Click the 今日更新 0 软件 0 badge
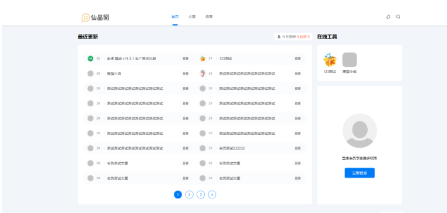 click(x=294, y=37)
